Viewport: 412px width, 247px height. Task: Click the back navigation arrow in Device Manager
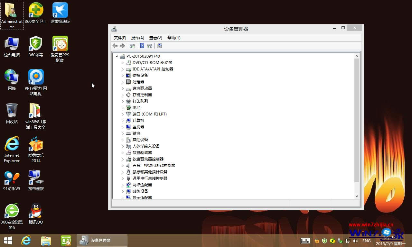coord(115,46)
